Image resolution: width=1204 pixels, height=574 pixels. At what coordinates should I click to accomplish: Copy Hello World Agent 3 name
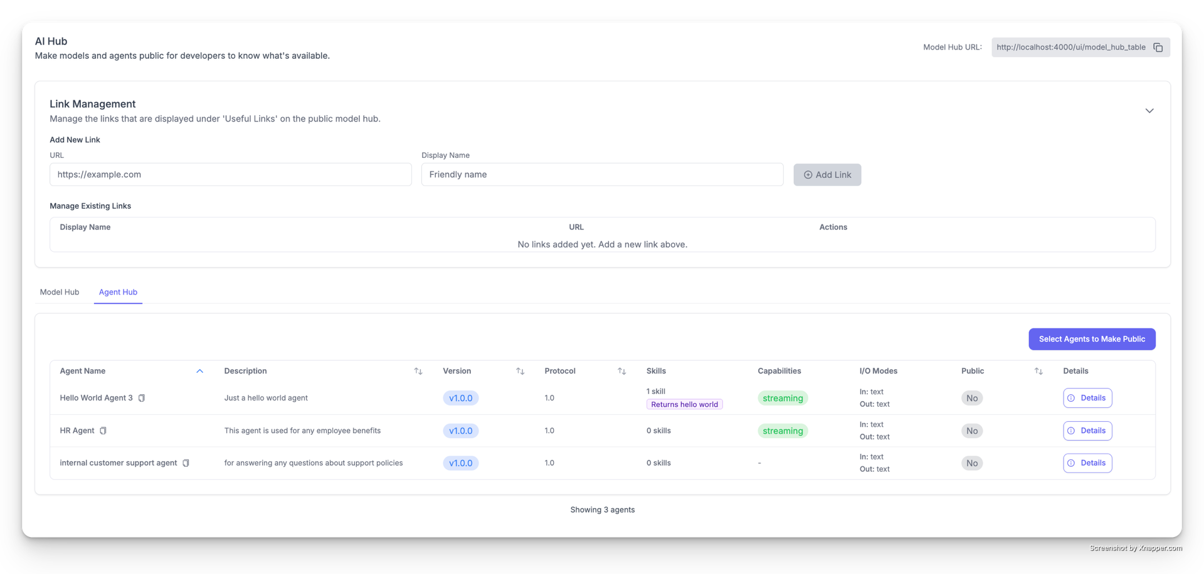(x=142, y=398)
